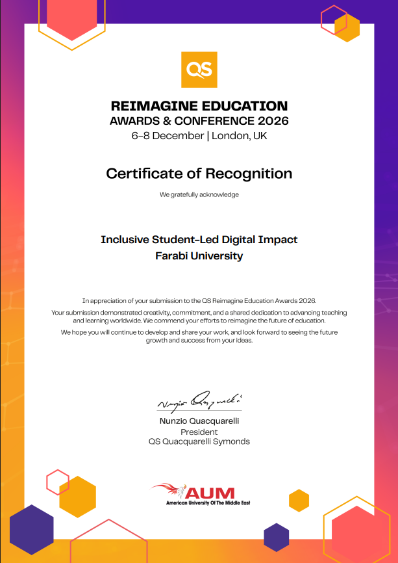Click the name "Farabi University"
The image size is (398, 563).
(199, 256)
